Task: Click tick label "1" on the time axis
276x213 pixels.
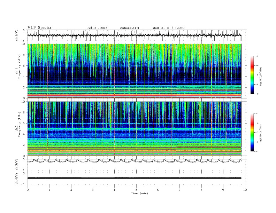Action: coord(49,190)
